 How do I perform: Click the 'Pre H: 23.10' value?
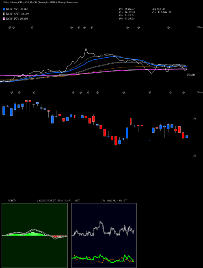click(x=127, y=12)
